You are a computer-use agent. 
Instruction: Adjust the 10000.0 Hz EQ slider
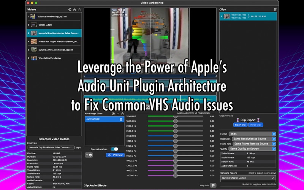coord(175,161)
